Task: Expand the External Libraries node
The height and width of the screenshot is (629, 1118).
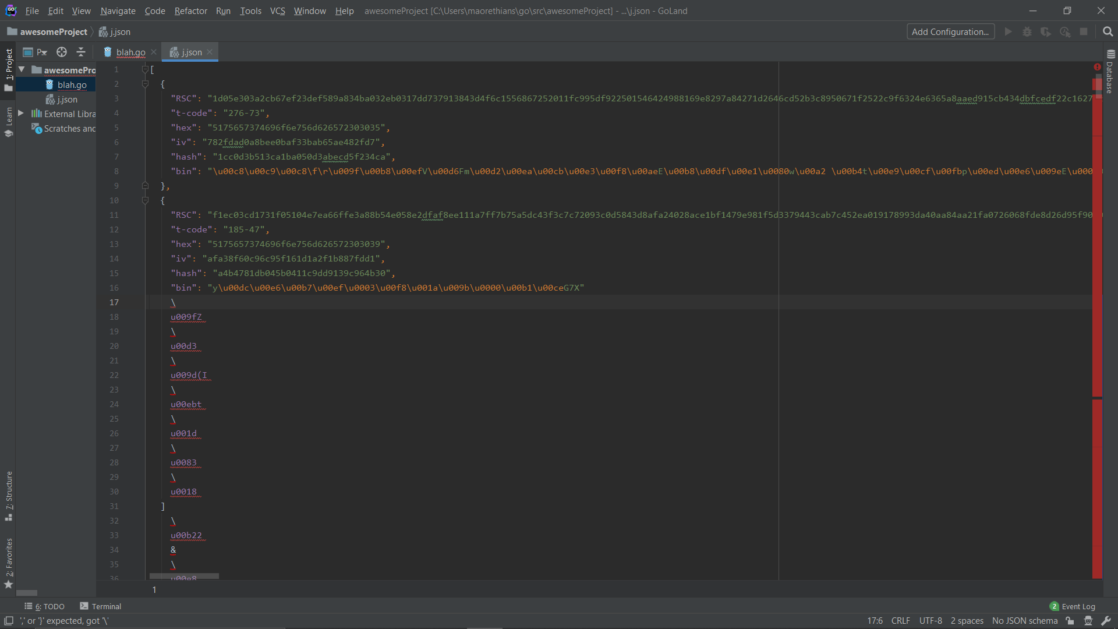Action: click(21, 113)
